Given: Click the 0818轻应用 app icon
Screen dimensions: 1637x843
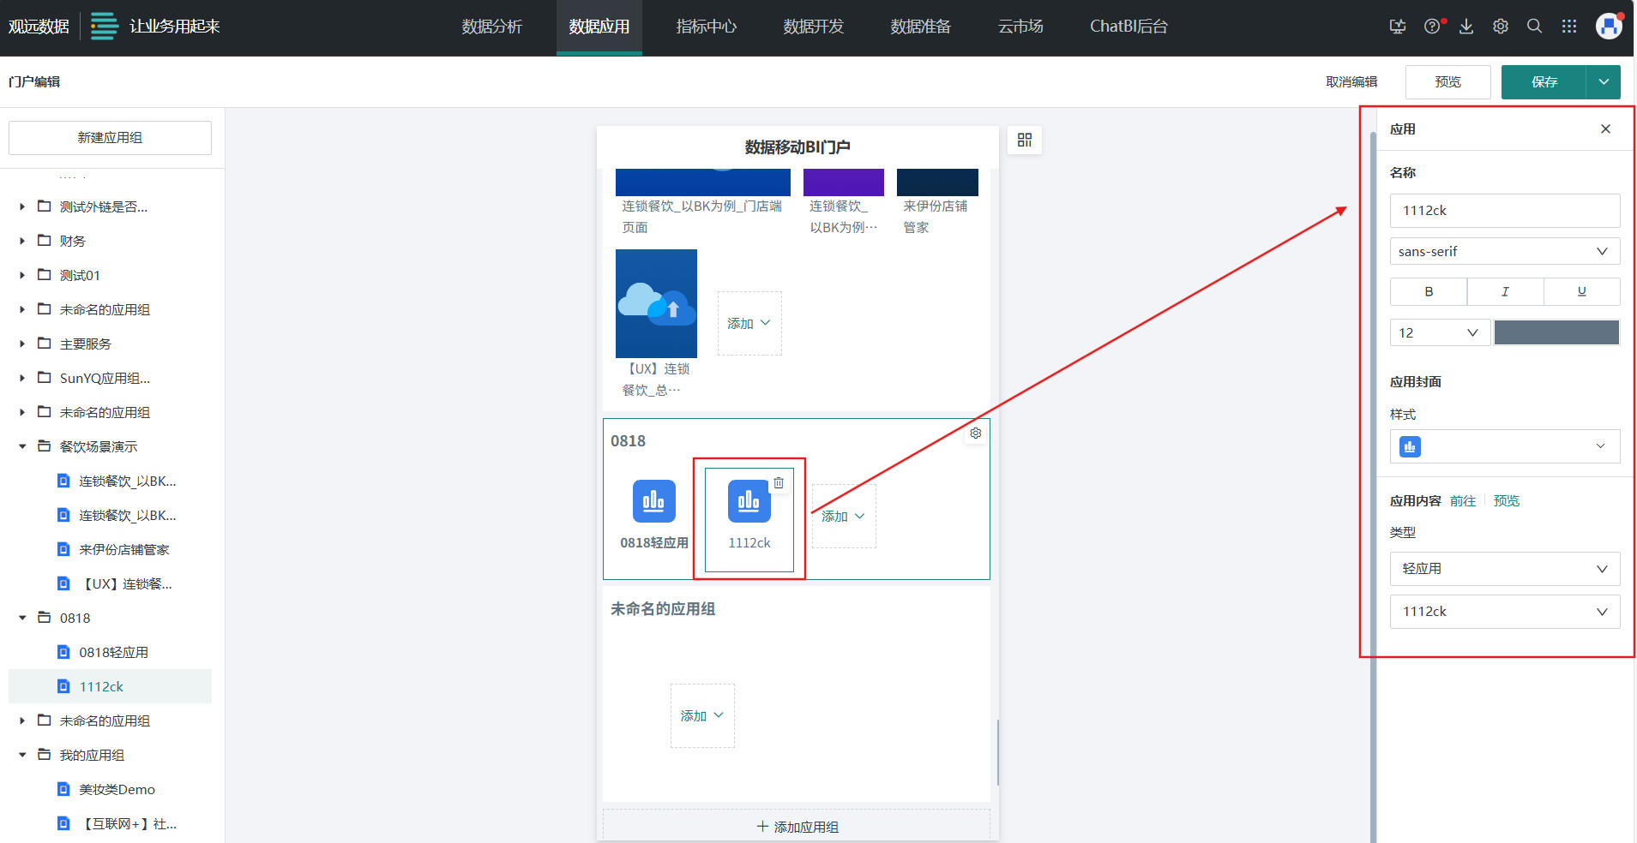Looking at the screenshot, I should pos(653,502).
